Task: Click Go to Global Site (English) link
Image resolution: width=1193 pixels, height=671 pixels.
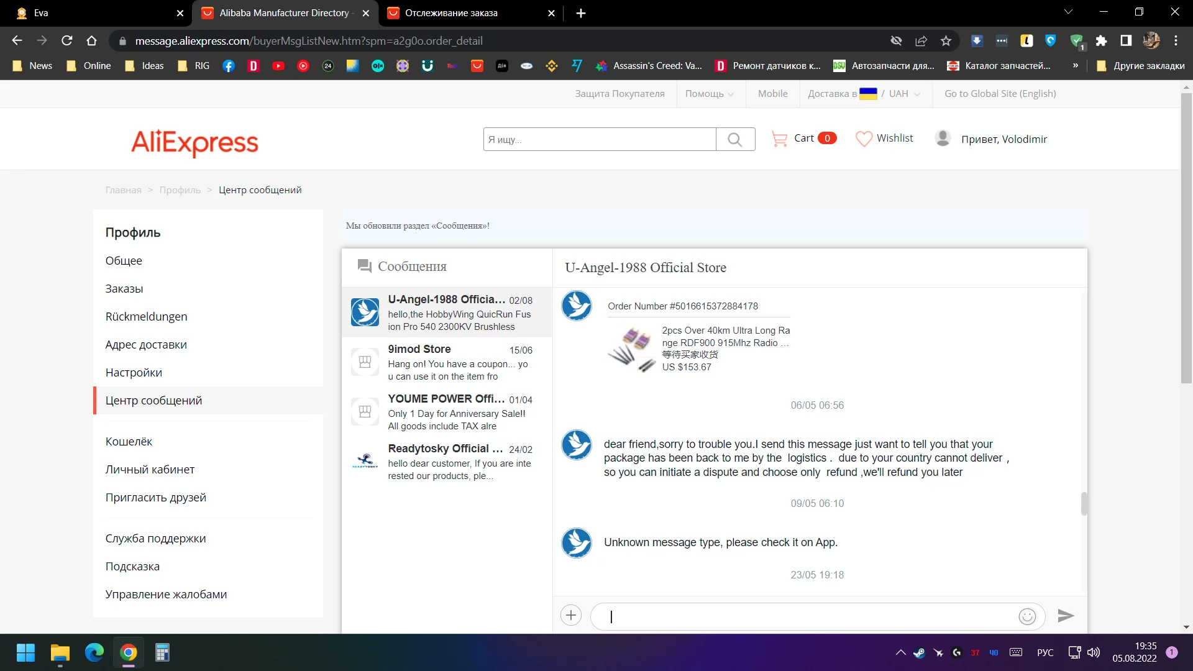Action: pos(1000,94)
